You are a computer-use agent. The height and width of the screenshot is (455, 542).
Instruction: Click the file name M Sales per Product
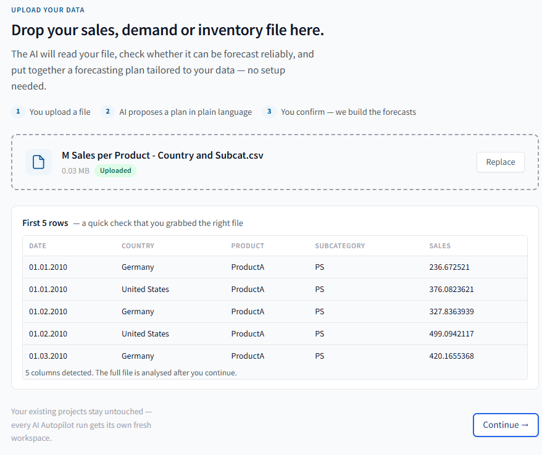pyautogui.click(x=162, y=155)
